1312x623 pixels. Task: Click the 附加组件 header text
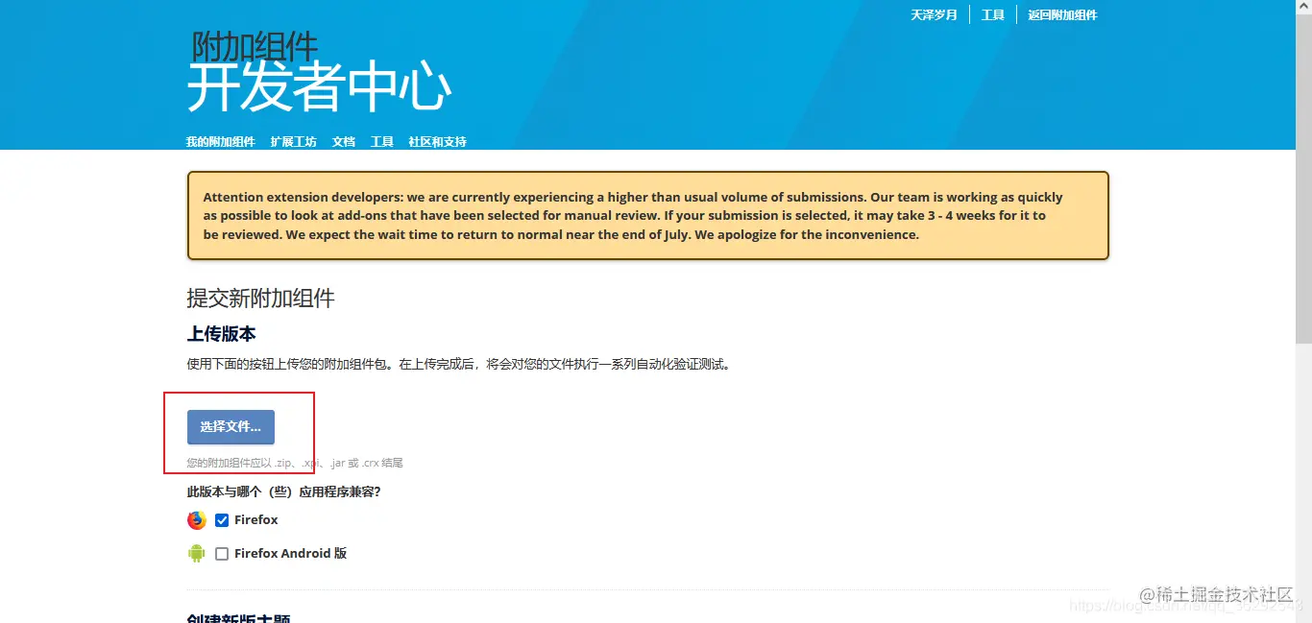coord(255,45)
